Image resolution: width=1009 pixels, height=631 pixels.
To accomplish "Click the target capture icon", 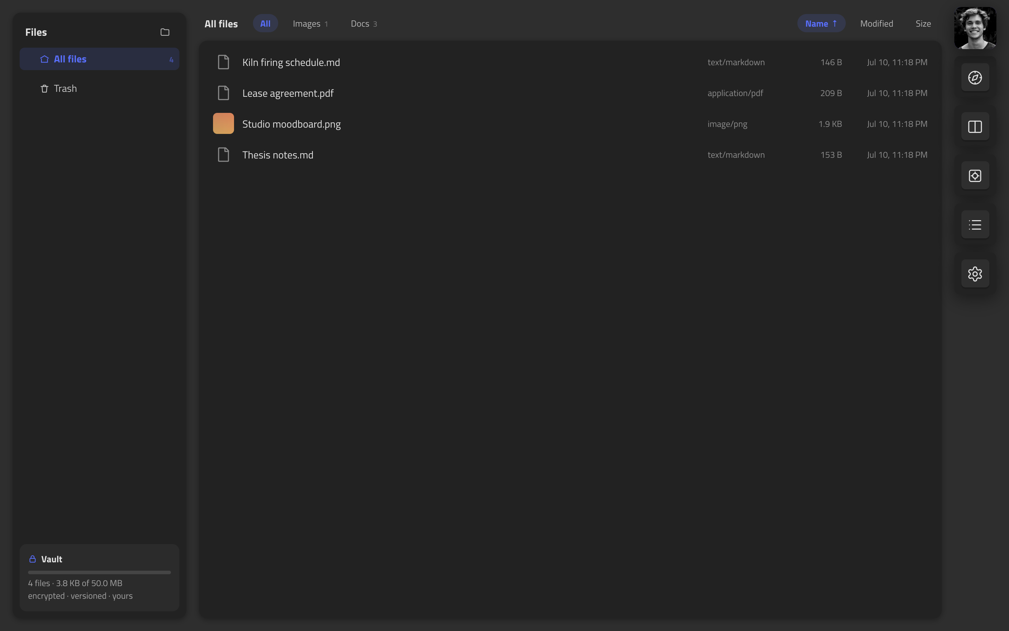I will pos(975,176).
